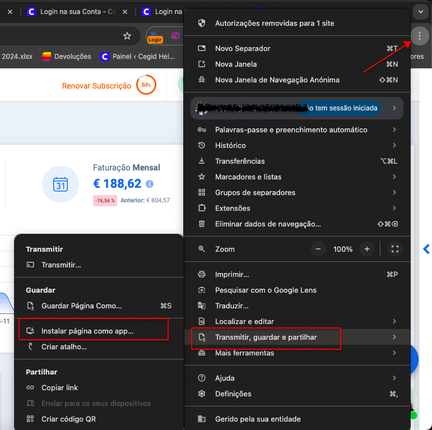Click Copiar link in the share section
The width and height of the screenshot is (432, 430).
[x=59, y=387]
